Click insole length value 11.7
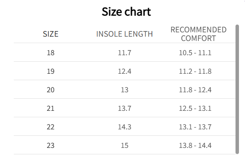This screenshot has height=166, width=245. coord(125,53)
